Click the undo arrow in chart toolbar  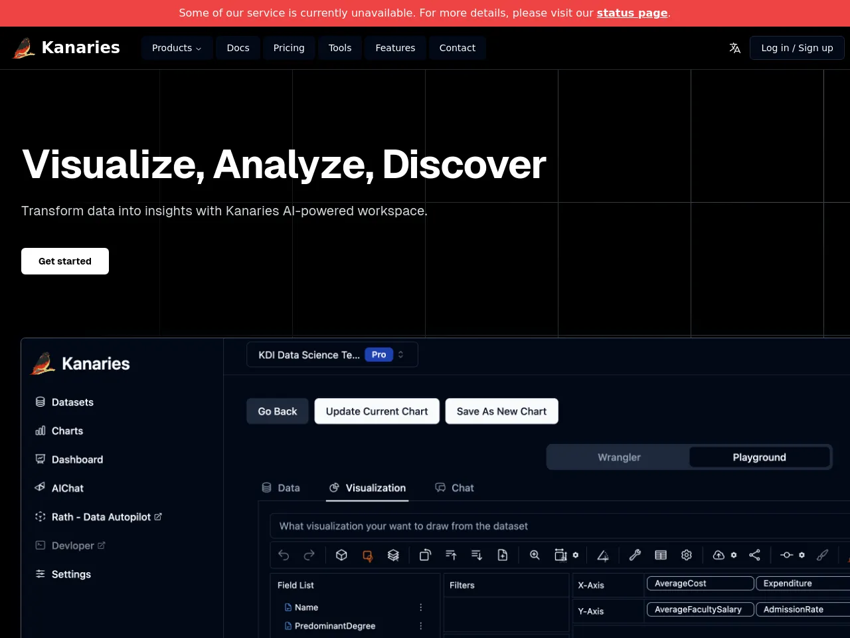pos(284,555)
